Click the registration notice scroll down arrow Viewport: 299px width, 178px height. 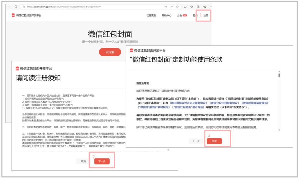[168, 150]
